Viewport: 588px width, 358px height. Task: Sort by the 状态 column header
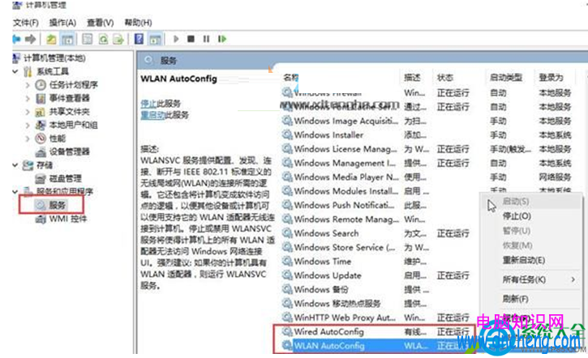tap(444, 78)
